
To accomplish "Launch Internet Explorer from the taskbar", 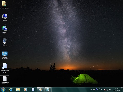I will 11,90.
